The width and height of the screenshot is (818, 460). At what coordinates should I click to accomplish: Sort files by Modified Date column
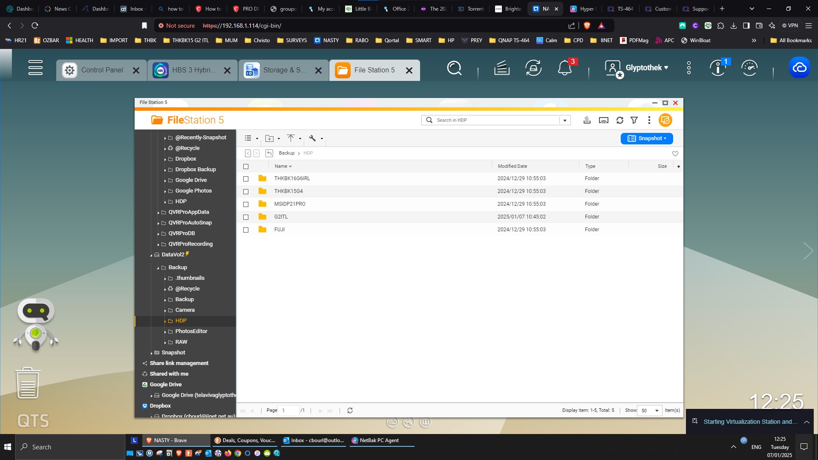(x=513, y=167)
